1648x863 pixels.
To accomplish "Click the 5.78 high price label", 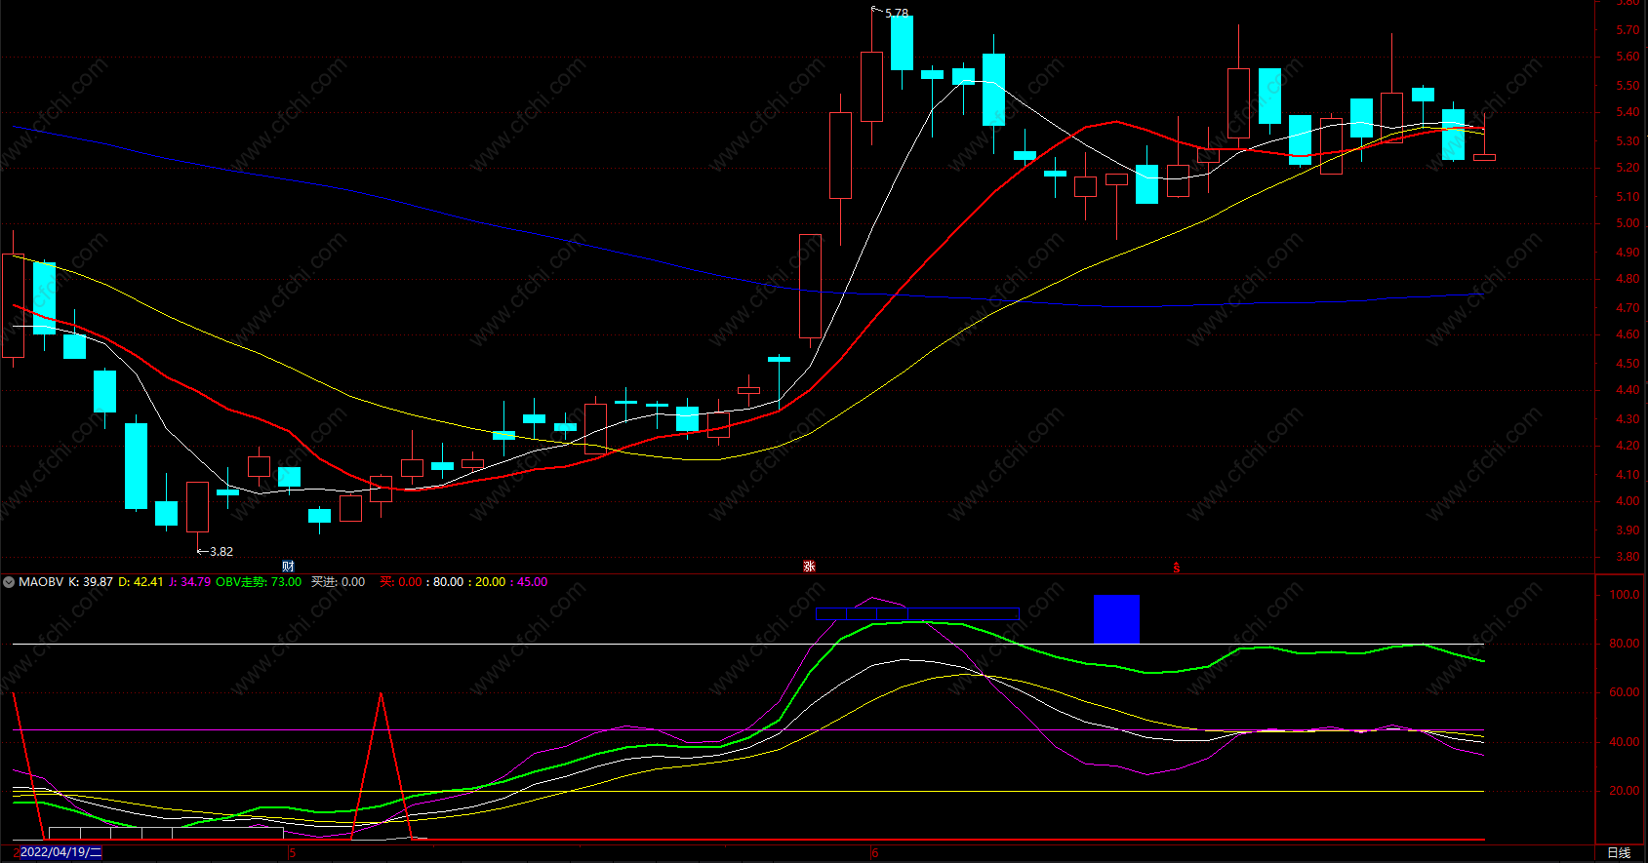I will (897, 14).
